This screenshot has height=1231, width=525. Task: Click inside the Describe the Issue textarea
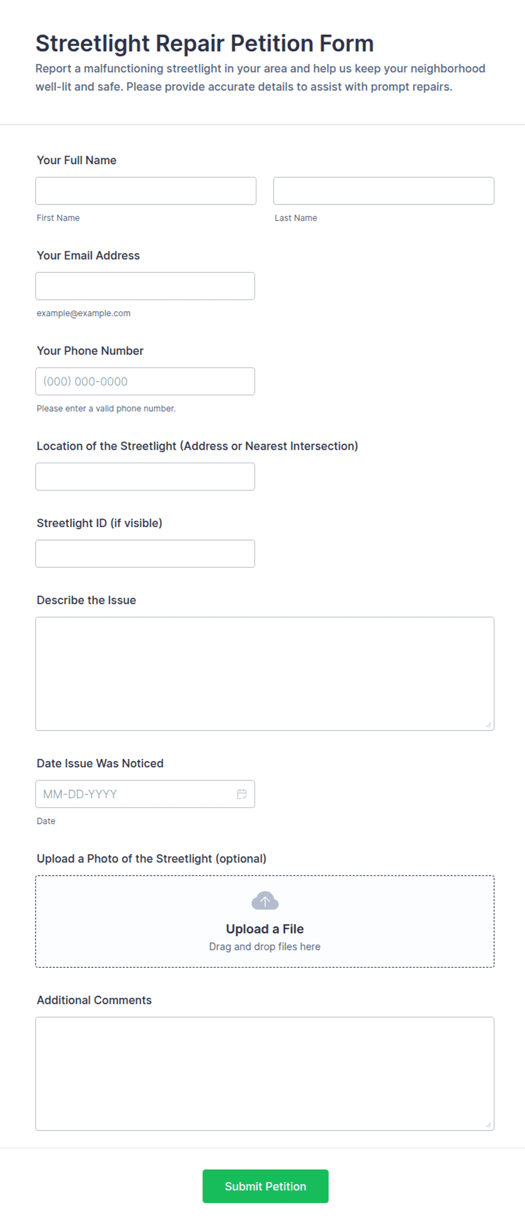(x=265, y=673)
